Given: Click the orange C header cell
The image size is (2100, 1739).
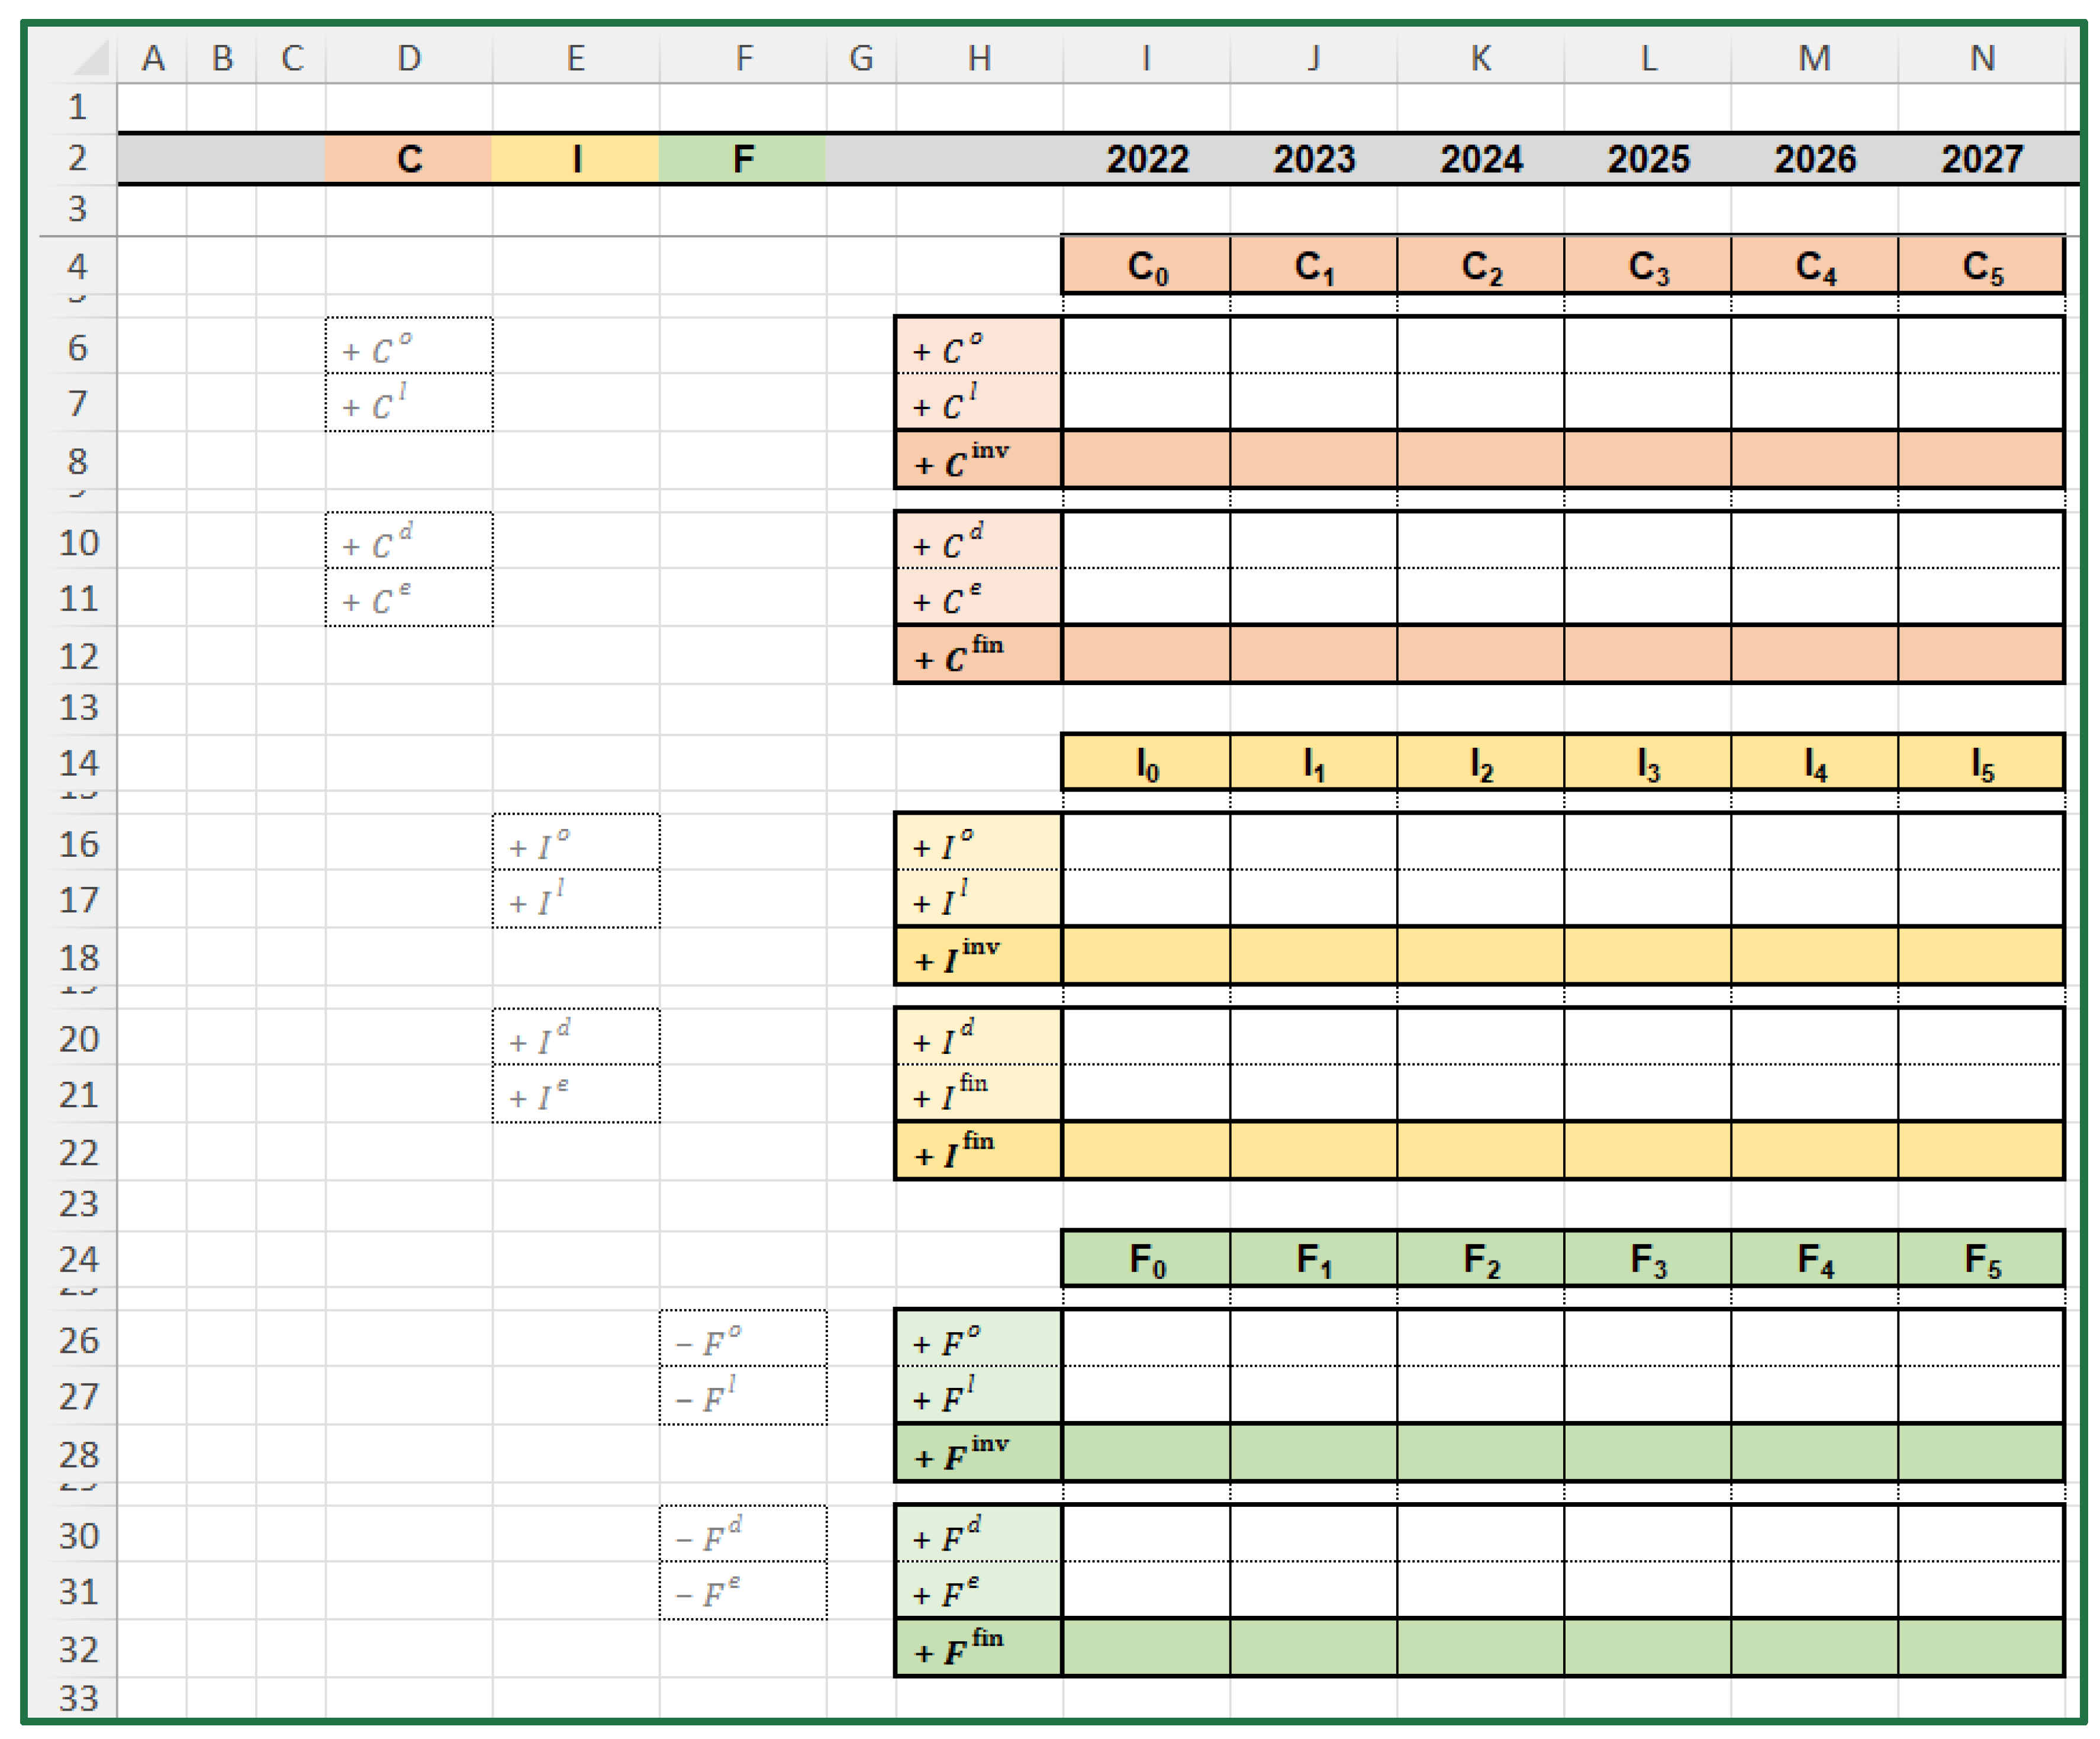Looking at the screenshot, I should [x=408, y=159].
